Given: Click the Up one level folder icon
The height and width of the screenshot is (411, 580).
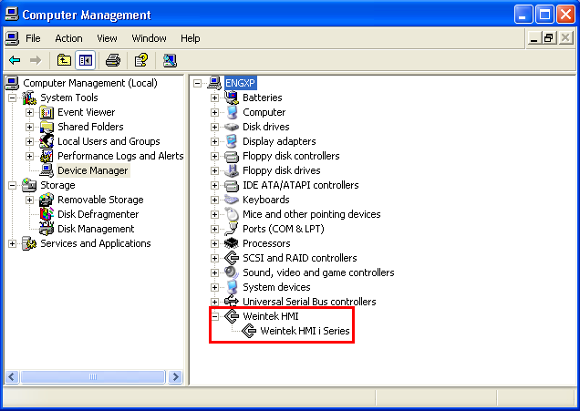Looking at the screenshot, I should [x=64, y=60].
